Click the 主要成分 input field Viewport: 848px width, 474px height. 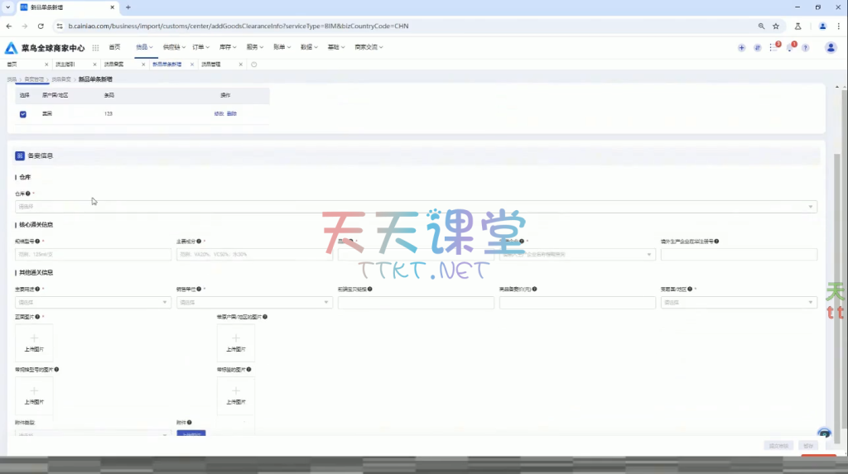coord(254,255)
